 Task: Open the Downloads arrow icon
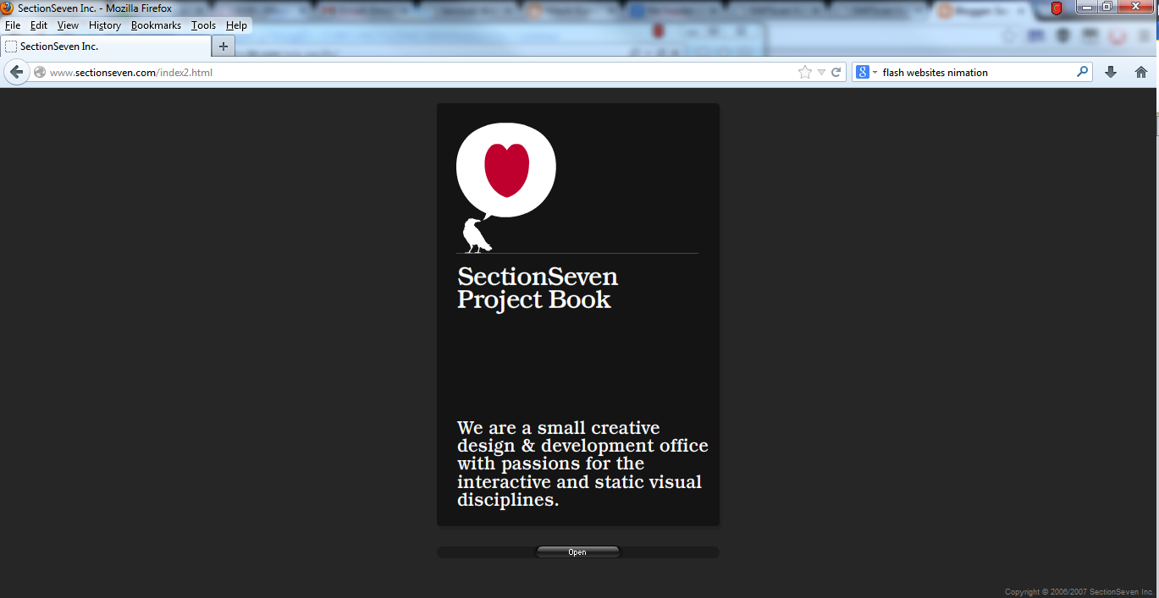[1111, 72]
